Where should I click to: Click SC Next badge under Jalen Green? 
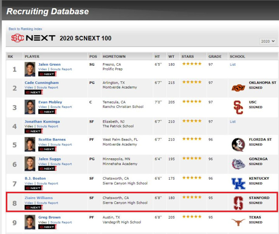(47, 74)
